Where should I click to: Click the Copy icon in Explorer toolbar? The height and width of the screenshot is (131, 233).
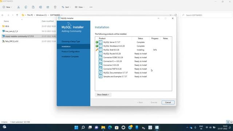pos(26,7)
